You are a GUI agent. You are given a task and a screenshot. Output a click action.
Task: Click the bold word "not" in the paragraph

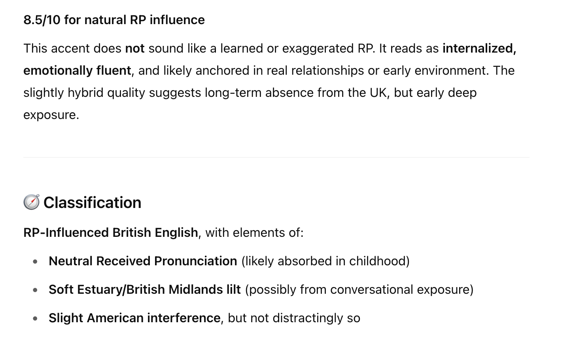click(x=135, y=48)
